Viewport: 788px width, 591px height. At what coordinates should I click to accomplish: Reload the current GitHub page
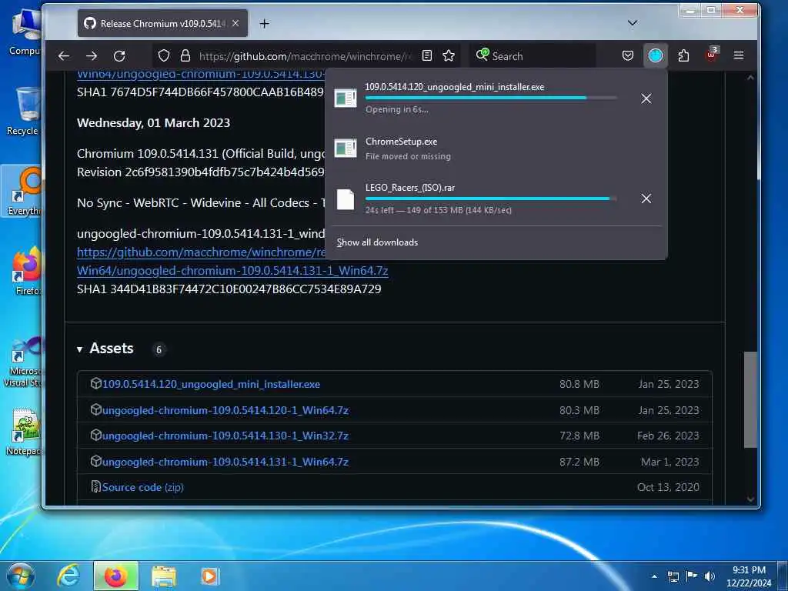click(119, 55)
